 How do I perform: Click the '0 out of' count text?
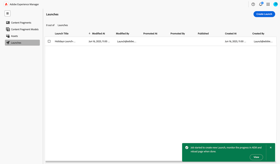(50, 25)
